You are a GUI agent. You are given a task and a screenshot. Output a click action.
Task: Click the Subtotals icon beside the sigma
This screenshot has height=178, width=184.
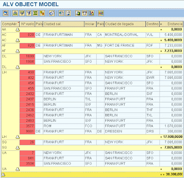pos(42,13)
